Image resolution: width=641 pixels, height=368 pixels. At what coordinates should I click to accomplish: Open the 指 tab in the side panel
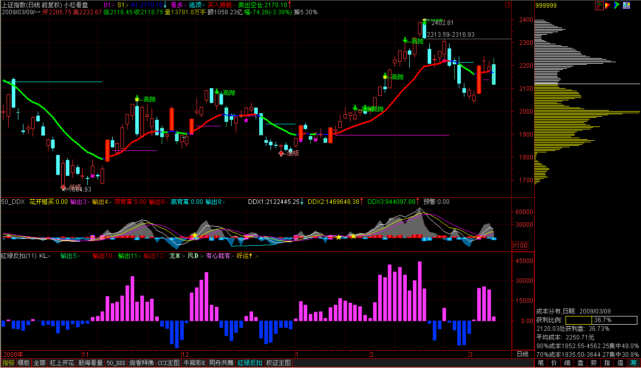pos(607,363)
